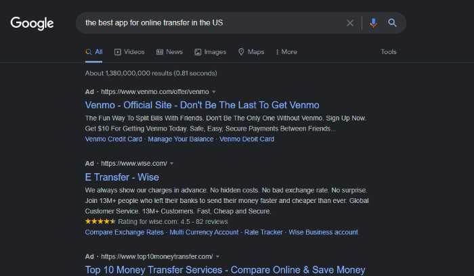
Task: Click the Google logo
Action: (x=32, y=23)
